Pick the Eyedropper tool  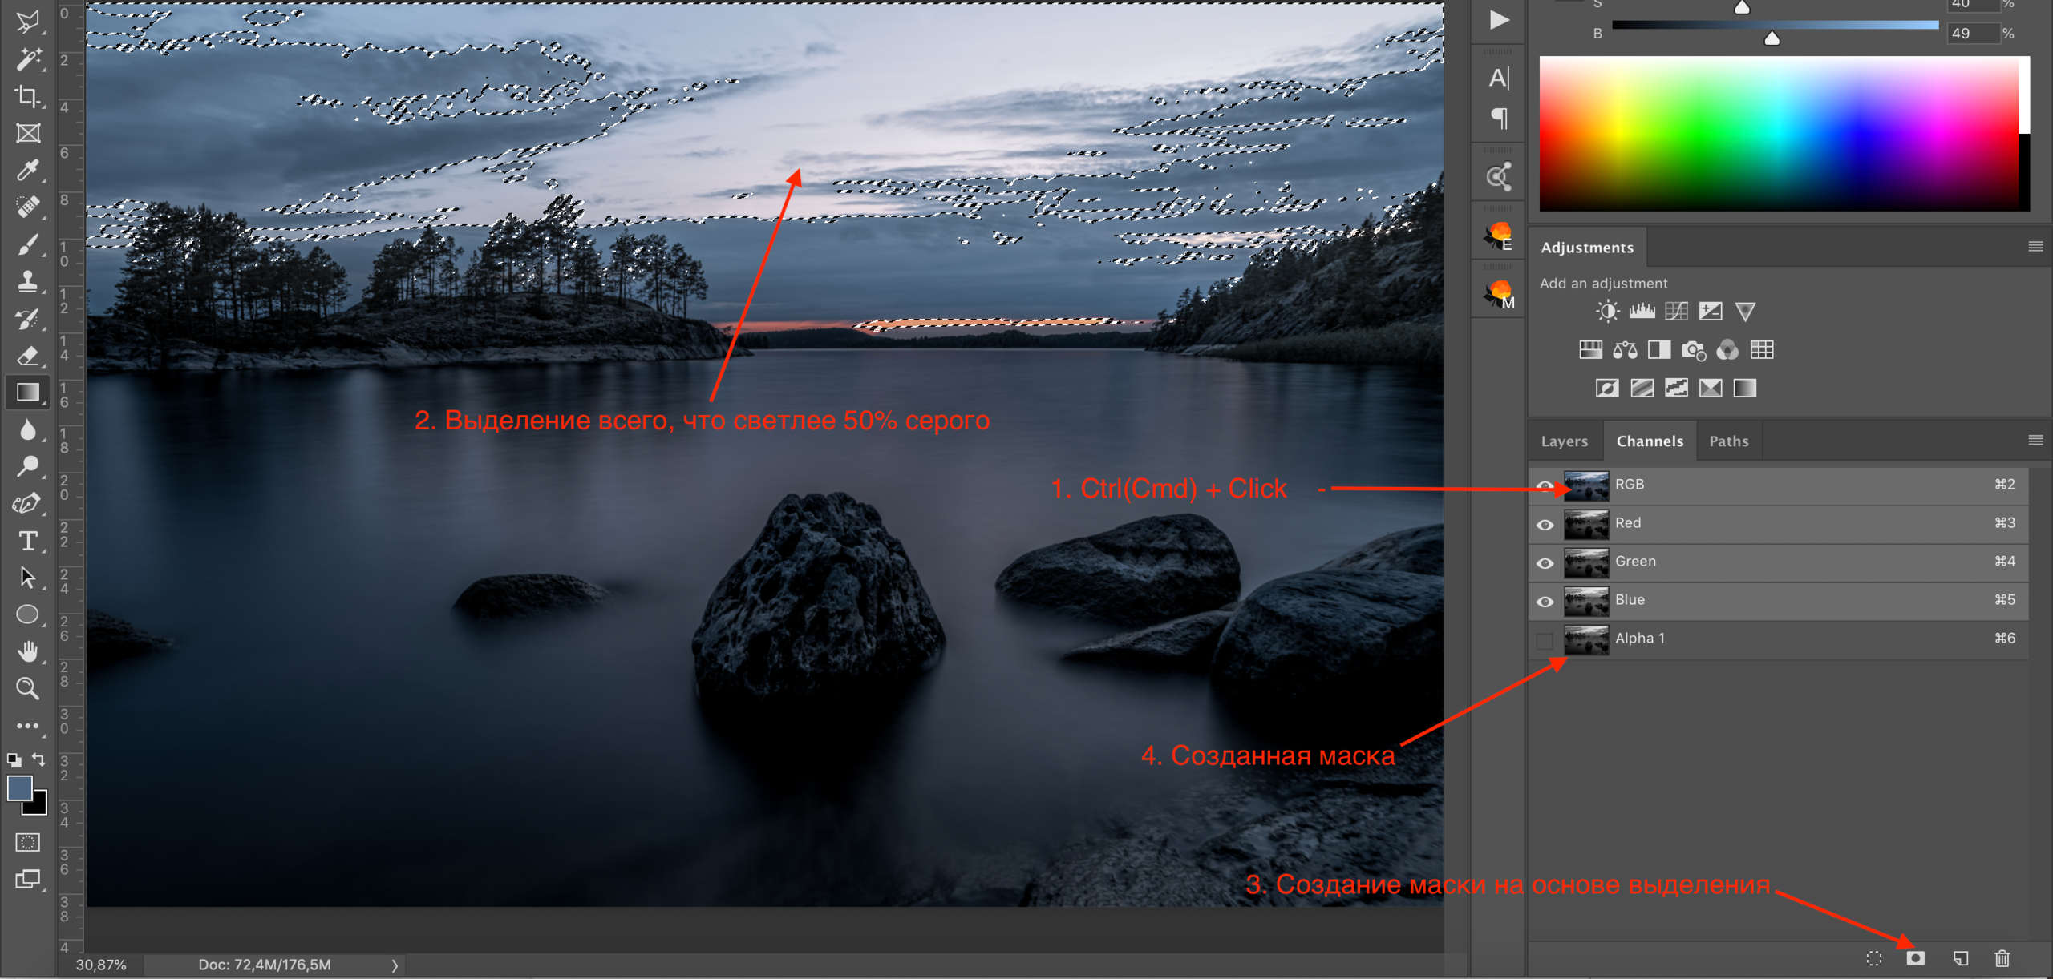point(28,171)
